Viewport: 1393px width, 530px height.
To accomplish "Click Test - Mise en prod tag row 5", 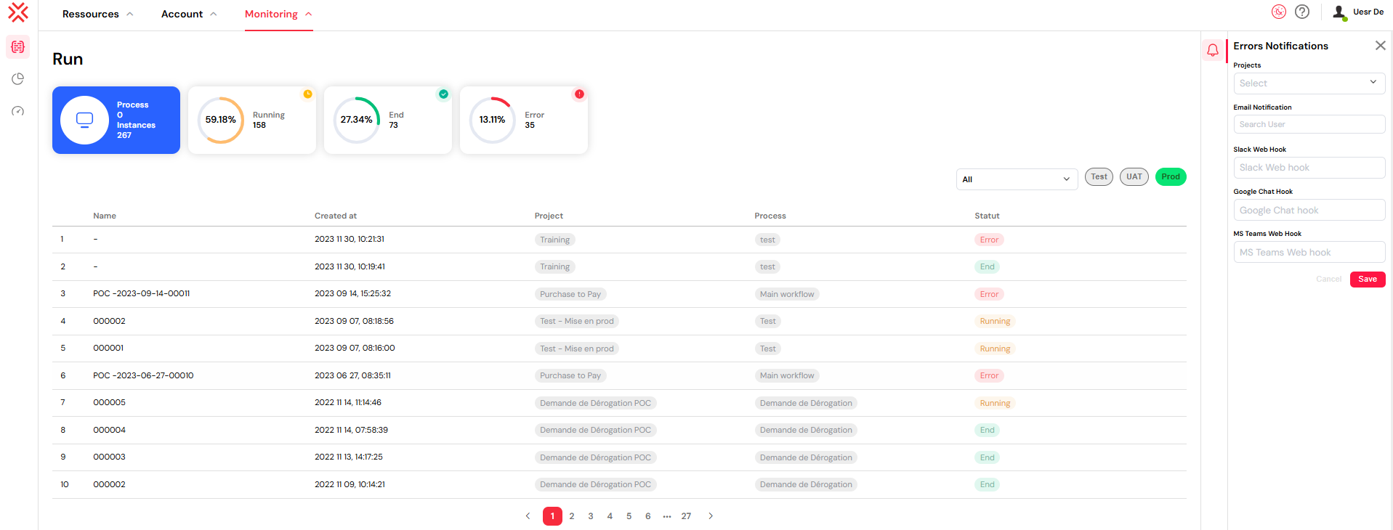I will (577, 348).
